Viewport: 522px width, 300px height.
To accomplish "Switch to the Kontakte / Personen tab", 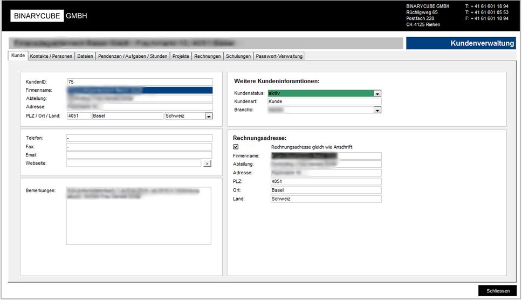I will pyautogui.click(x=51, y=56).
